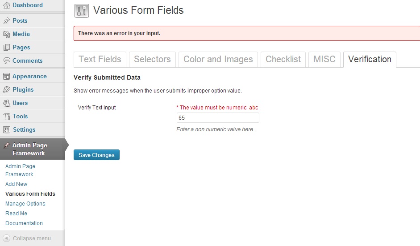Image resolution: width=420 pixels, height=246 pixels.
Task: Go to Color and Images tab
Action: [x=218, y=59]
